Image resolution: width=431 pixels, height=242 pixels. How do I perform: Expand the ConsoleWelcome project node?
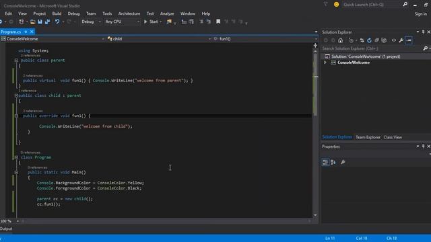[x=325, y=63]
